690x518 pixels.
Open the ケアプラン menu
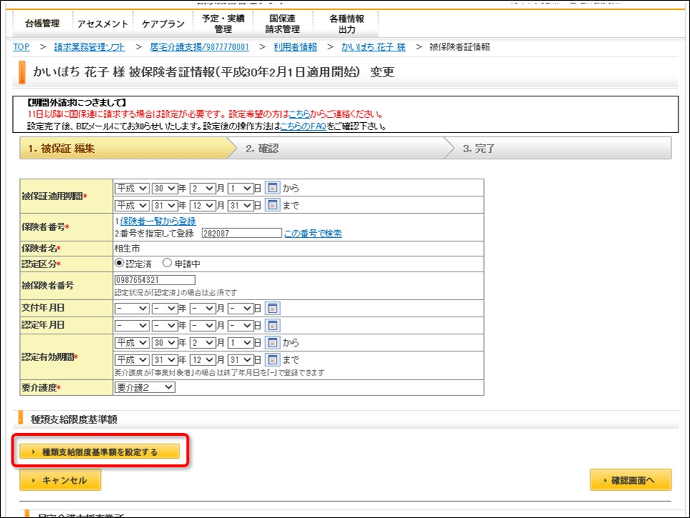tap(163, 24)
